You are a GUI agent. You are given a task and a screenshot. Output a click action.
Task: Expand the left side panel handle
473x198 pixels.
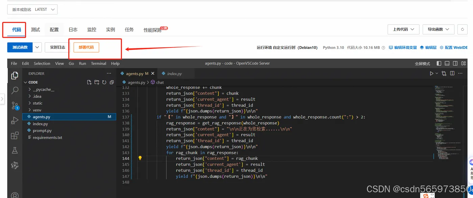(x=2, y=99)
